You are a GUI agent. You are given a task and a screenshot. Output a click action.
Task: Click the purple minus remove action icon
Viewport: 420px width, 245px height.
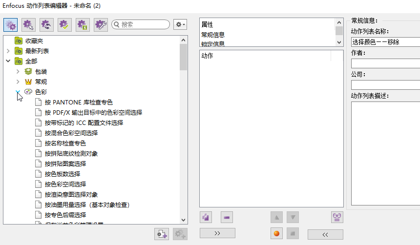point(227,217)
